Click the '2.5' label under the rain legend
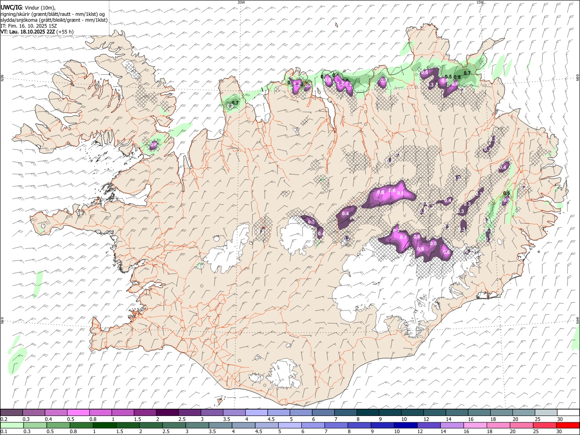Viewport: 580px width, 435px height. (x=166, y=432)
